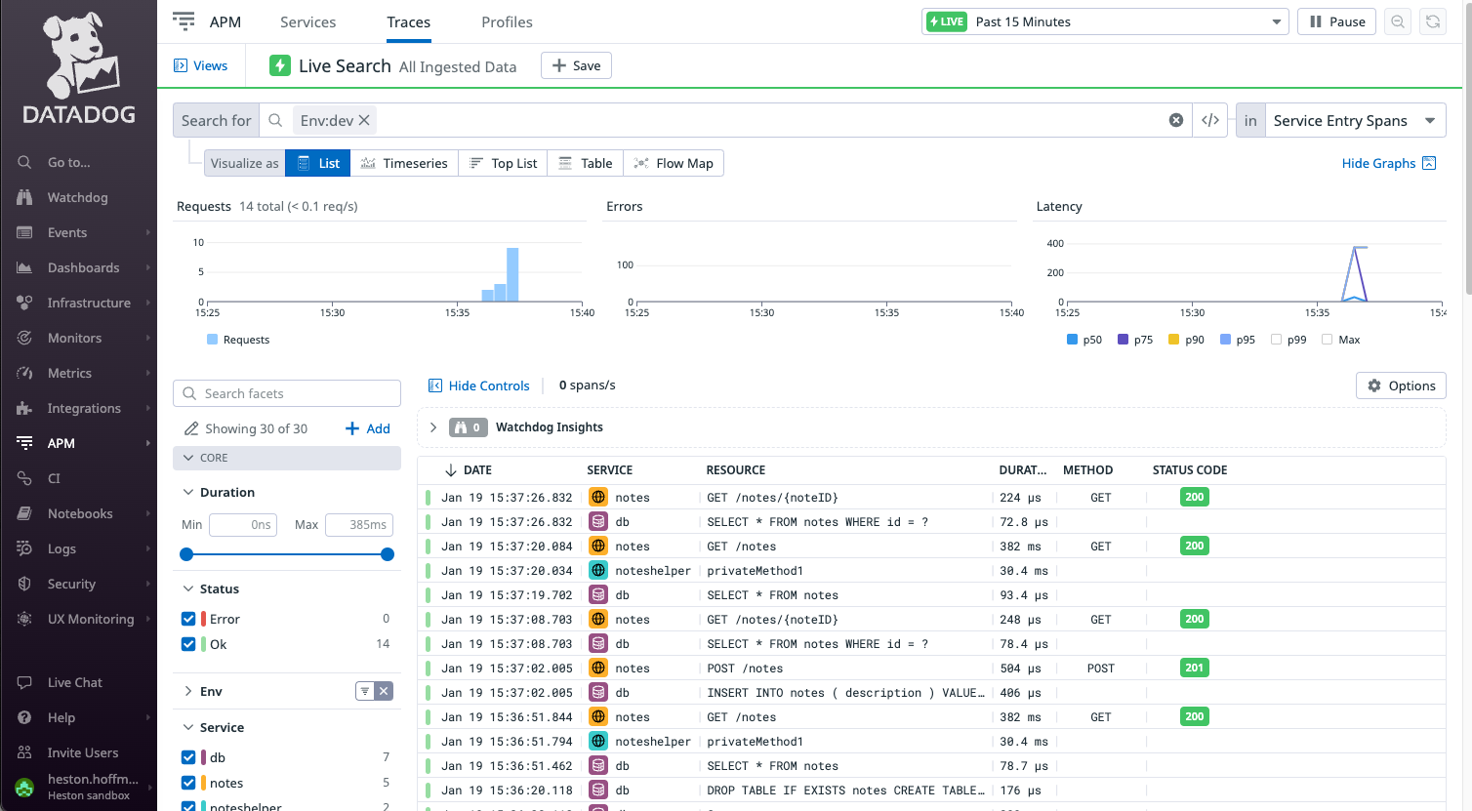1472x811 pixels.
Task: Open the Service Entry Spans dropdown
Action: tap(1354, 120)
